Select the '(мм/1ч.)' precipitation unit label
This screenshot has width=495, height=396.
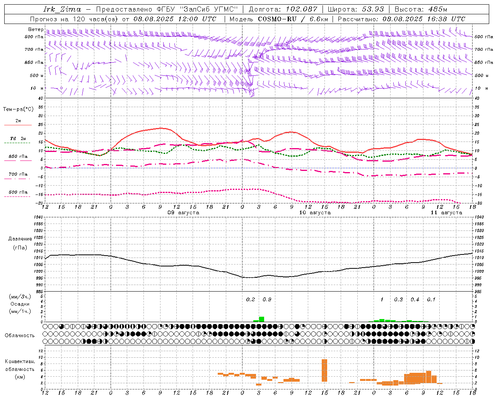coord(20,311)
